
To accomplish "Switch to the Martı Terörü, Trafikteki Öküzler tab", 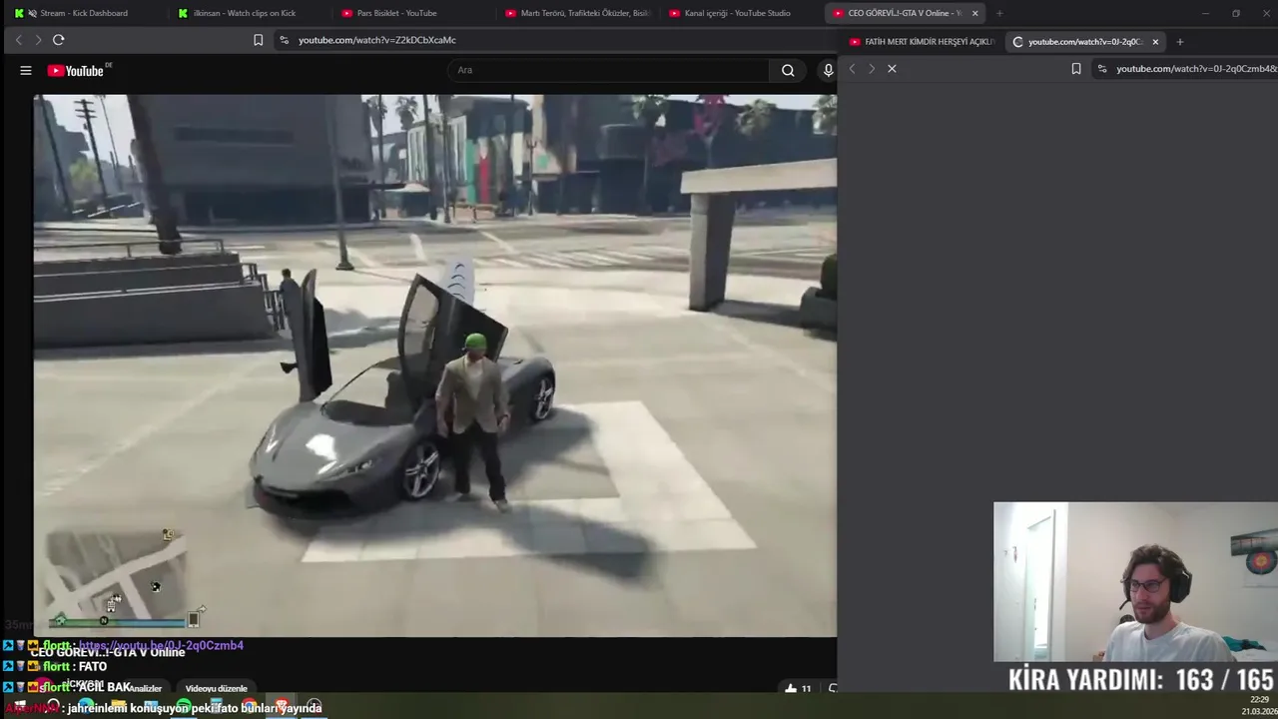I will [x=577, y=13].
